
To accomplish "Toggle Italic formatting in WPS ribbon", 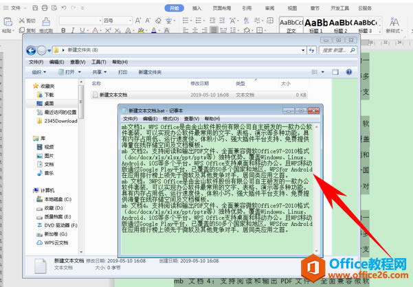I will (x=73, y=30).
